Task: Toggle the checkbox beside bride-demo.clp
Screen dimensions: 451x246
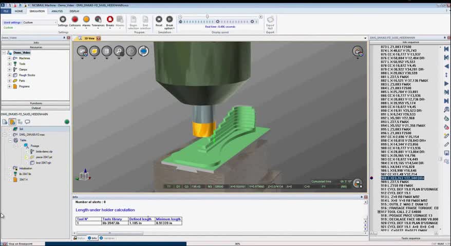Action: point(27,152)
